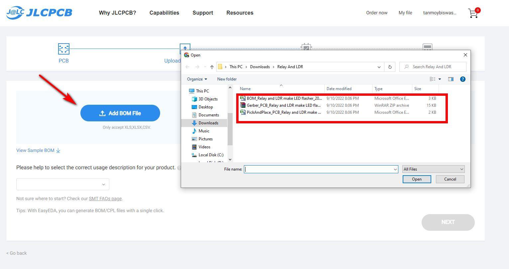Click This PC in address breadcrumb
This screenshot has height=269, width=509.
point(236,67)
